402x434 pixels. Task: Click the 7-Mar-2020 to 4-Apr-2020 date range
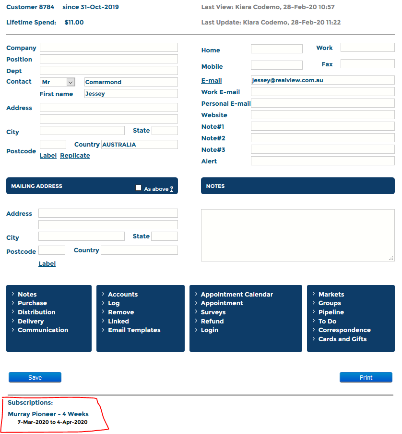(52, 422)
